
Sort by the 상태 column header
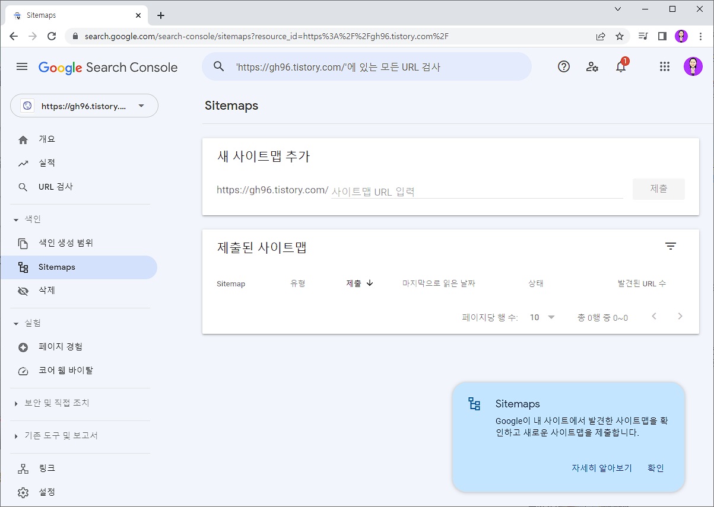[535, 283]
